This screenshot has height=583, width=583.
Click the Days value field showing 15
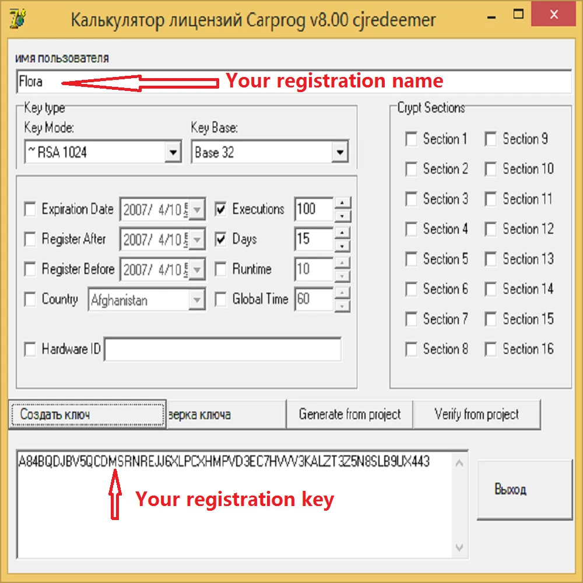click(x=315, y=239)
